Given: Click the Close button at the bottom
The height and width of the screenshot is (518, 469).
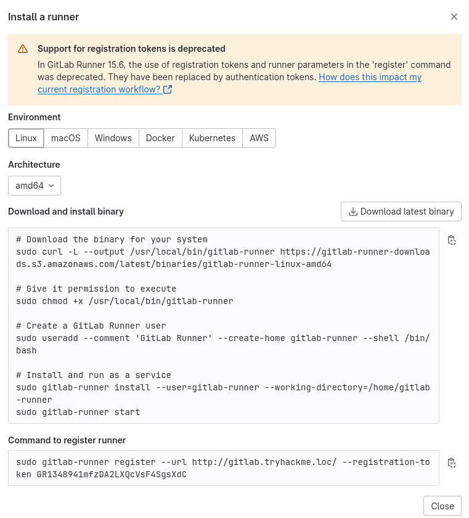Looking at the screenshot, I should coord(442,506).
